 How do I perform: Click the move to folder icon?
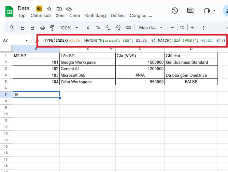tap(59, 9)
